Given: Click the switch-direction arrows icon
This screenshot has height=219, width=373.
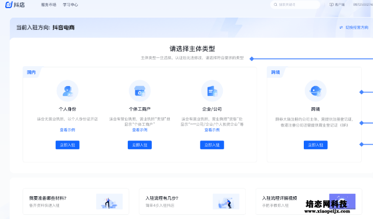Looking at the screenshot, I should tap(341, 28).
